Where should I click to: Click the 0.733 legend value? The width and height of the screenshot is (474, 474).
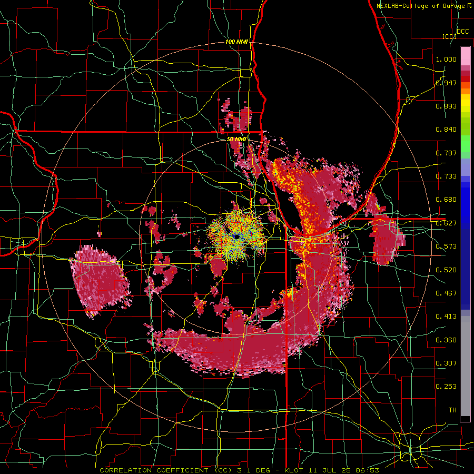[446, 176]
